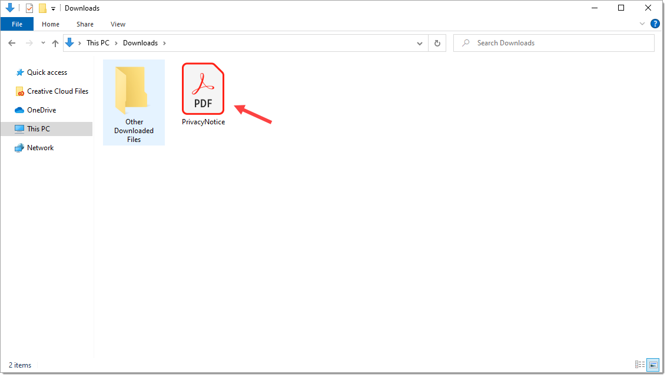Open the PrivacyNotice PDF file icon
Viewport: 667px width, 377px height.
tap(203, 88)
